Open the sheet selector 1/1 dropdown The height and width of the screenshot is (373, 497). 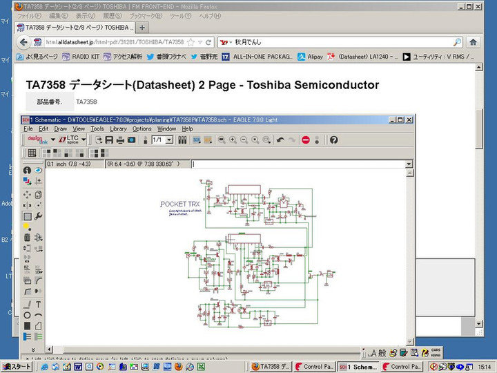[169, 140]
